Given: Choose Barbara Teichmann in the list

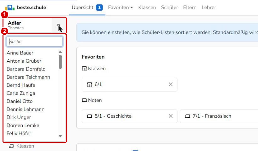Looking at the screenshot, I should coord(28,77).
